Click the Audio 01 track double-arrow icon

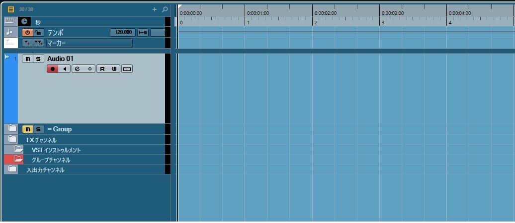tap(7, 57)
